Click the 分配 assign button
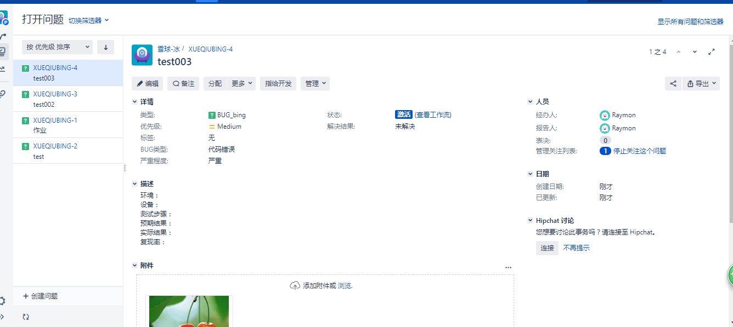 pyautogui.click(x=215, y=84)
